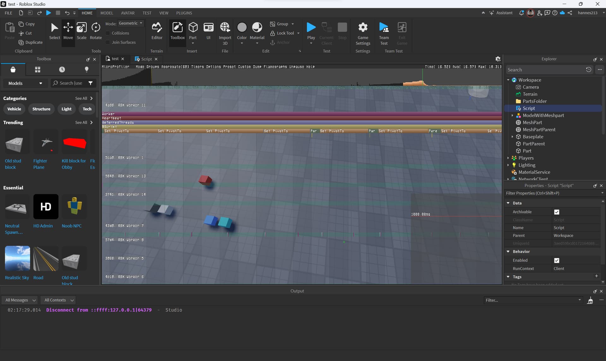Click the Import 3D icon
This screenshot has width=606, height=361.
point(225,28)
